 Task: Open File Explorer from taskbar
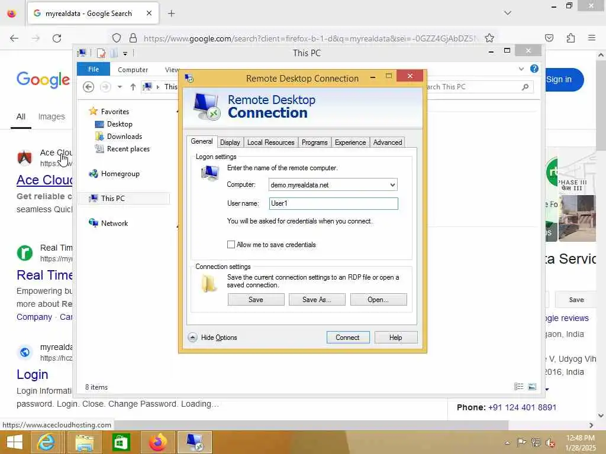84,442
